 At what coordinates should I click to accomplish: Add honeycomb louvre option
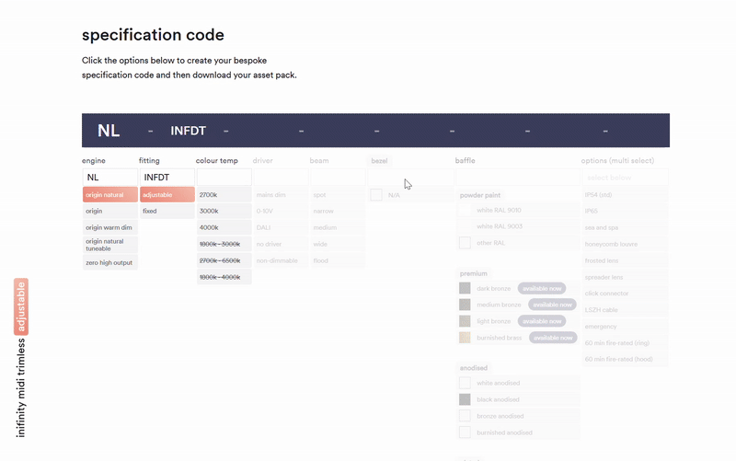(x=626, y=244)
